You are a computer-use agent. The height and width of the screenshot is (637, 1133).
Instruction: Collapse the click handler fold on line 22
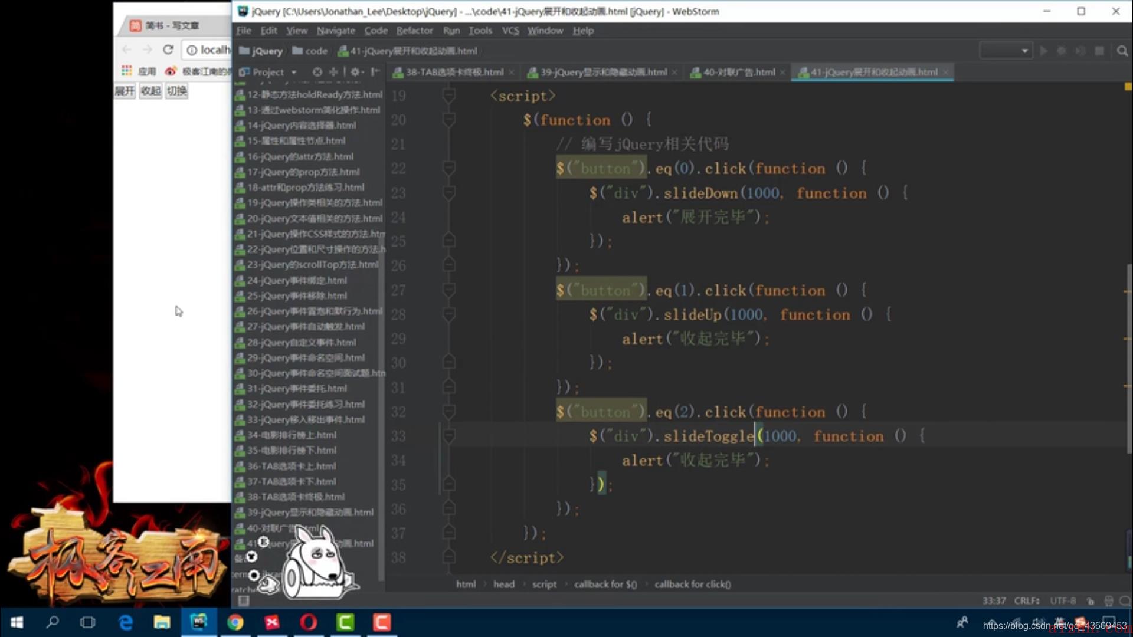click(x=448, y=168)
